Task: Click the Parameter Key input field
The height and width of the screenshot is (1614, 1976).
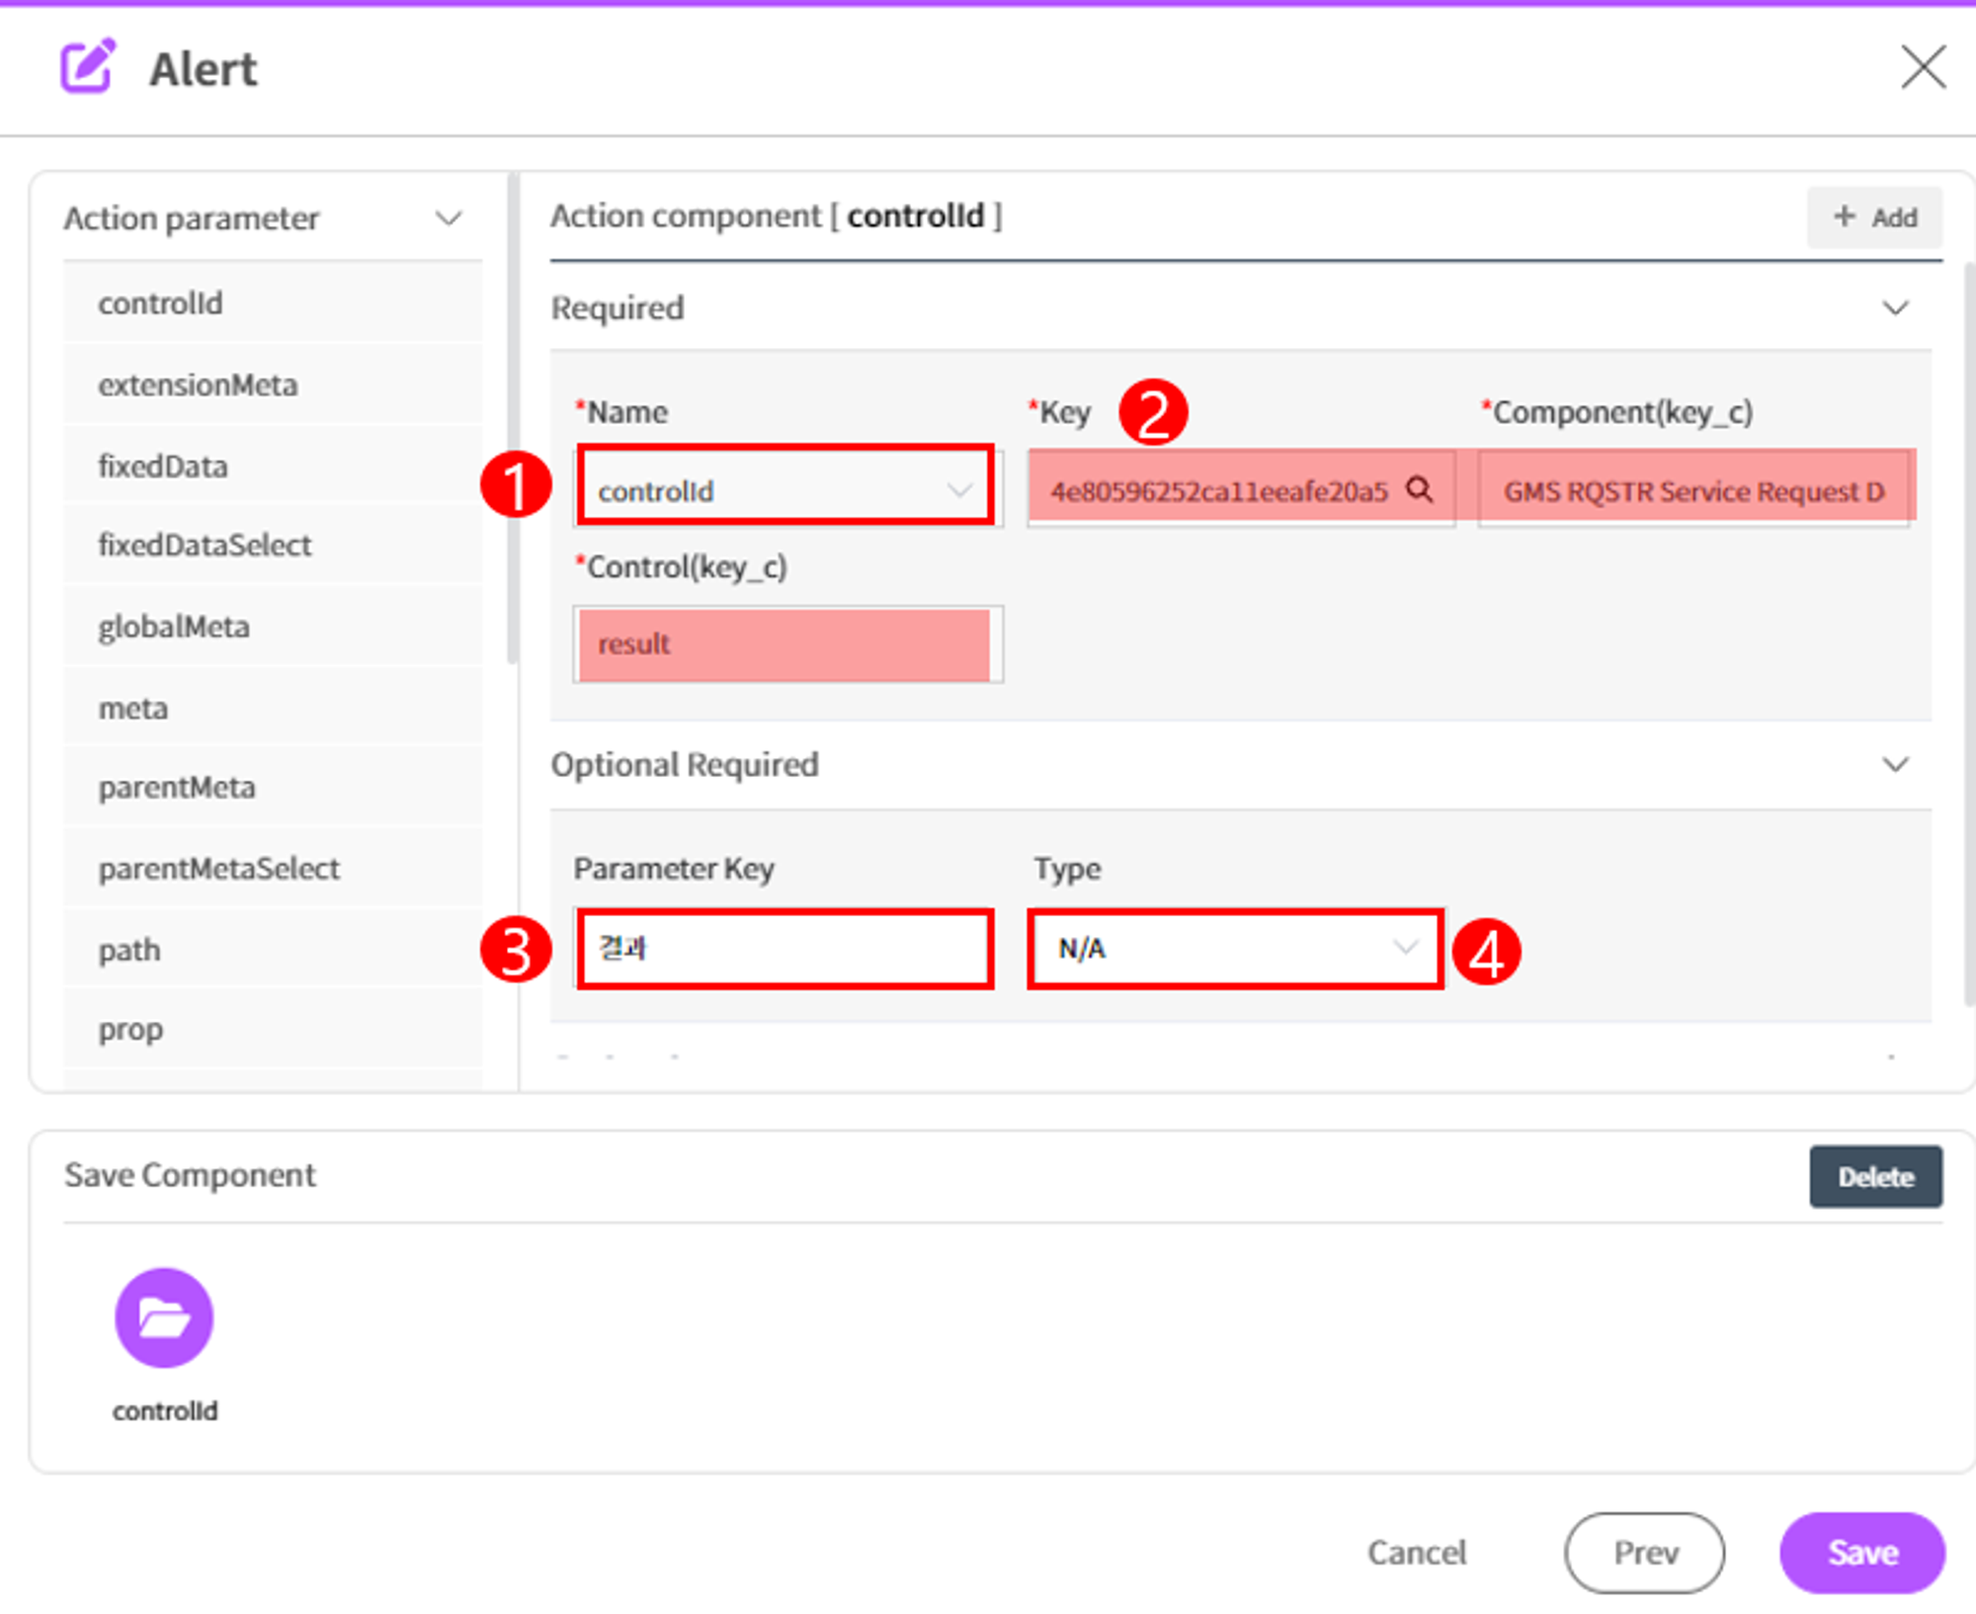Action: pos(786,949)
